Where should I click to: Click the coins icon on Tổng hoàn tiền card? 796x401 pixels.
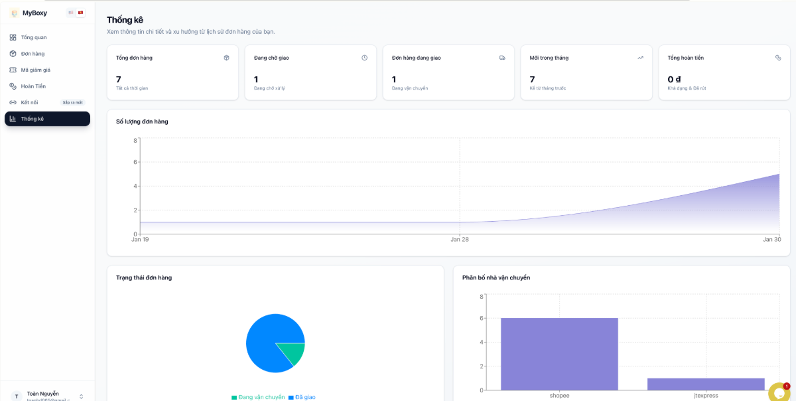[x=778, y=58]
